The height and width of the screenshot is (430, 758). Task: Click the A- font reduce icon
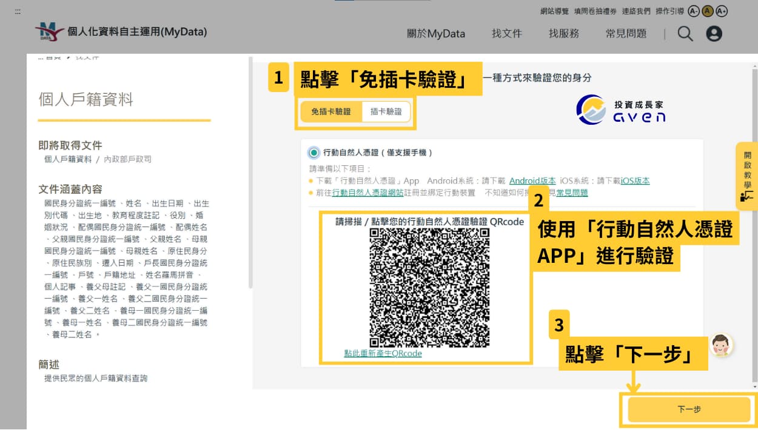coord(693,11)
